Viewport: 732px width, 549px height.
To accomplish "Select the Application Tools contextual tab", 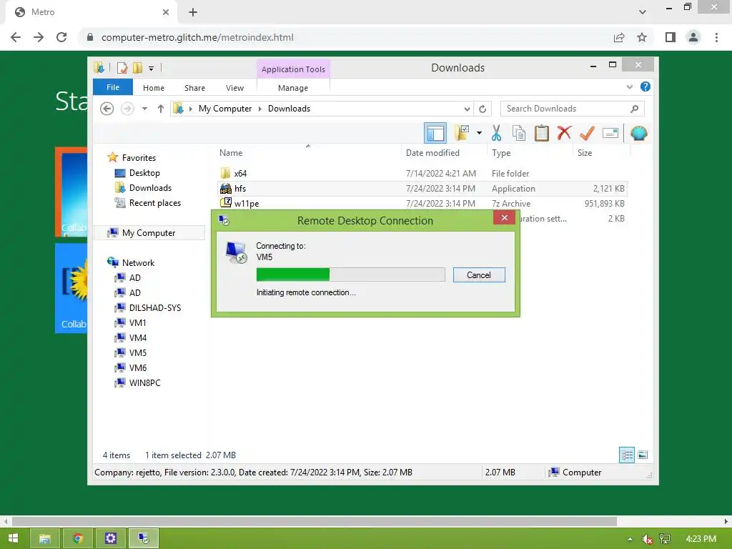I will (293, 69).
